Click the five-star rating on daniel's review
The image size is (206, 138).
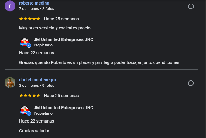[29, 96]
